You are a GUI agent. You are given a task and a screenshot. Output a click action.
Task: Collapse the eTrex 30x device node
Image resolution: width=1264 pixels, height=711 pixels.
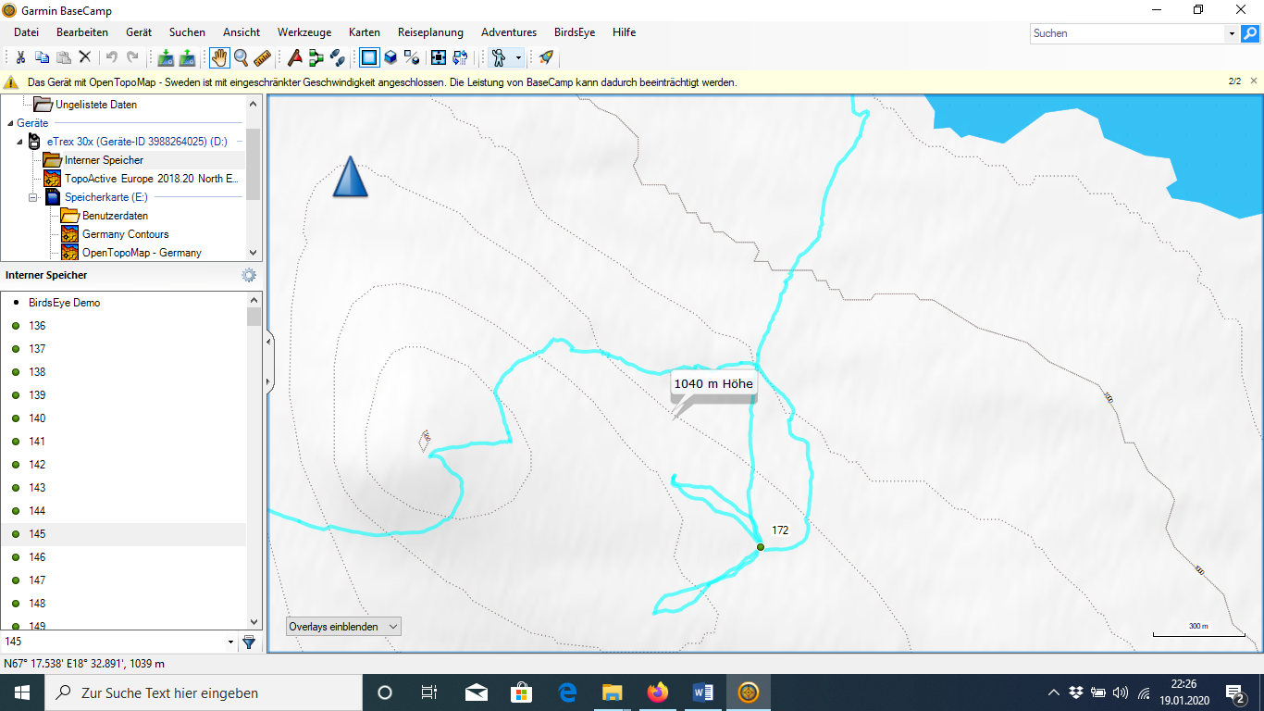coord(19,142)
